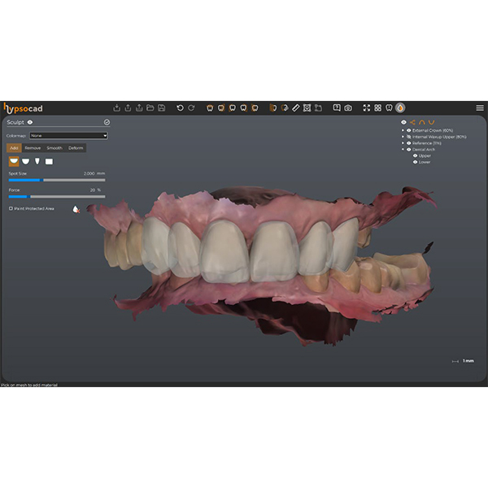Open the Colormap dropdown
The image size is (488, 488).
click(68, 136)
